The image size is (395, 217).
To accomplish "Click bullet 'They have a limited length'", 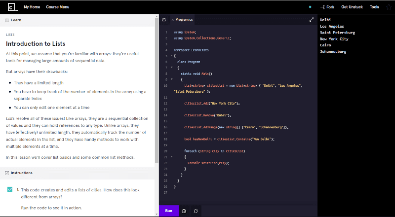I will [x=39, y=83].
